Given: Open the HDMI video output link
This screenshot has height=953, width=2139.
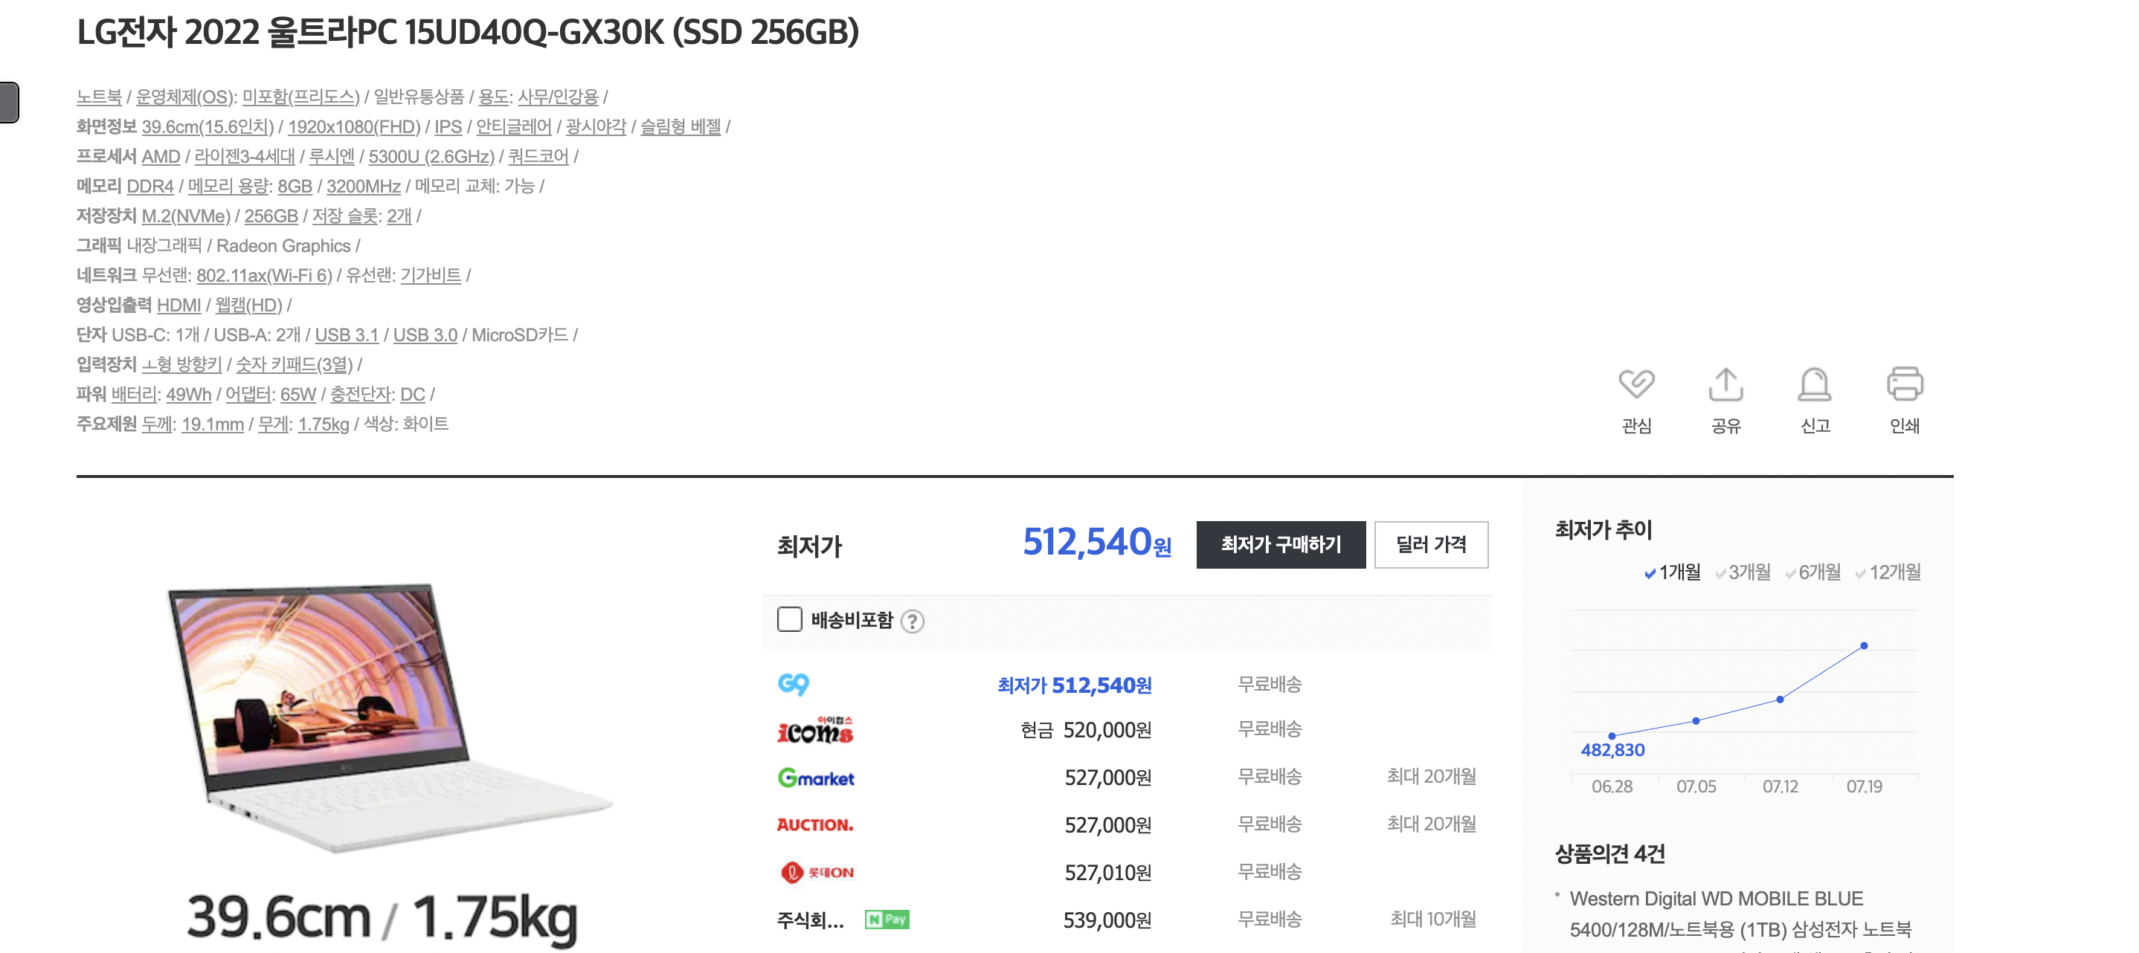Looking at the screenshot, I should coord(178,305).
